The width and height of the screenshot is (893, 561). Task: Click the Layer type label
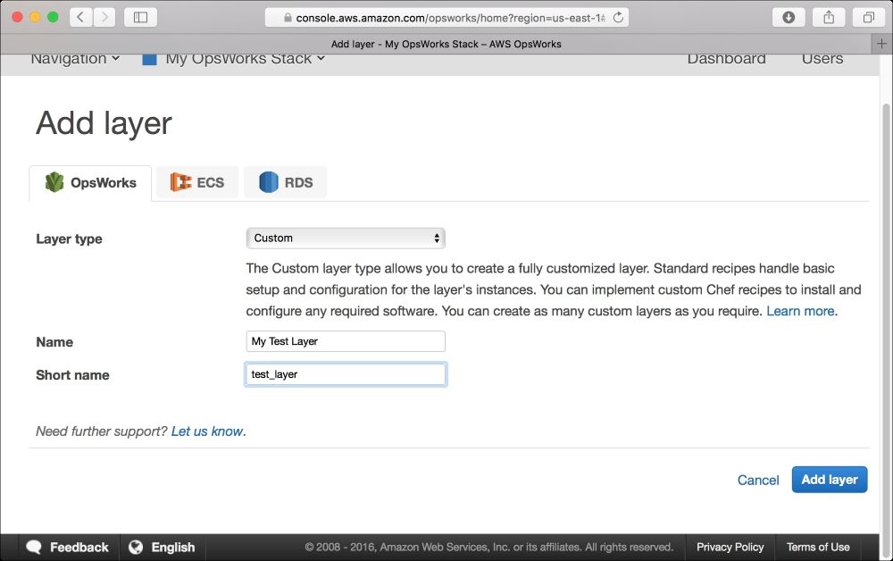(x=69, y=239)
